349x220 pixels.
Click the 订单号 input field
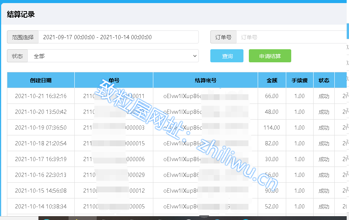click(x=292, y=37)
